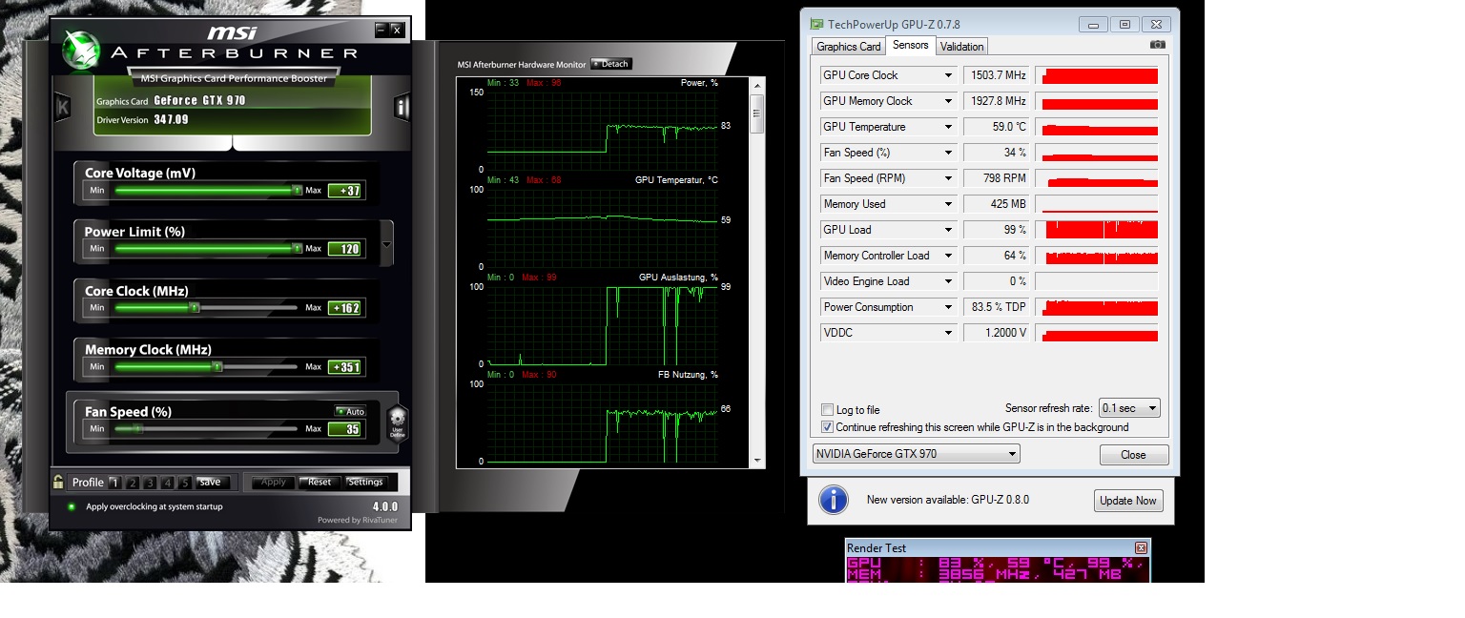
Task: Minimize the GPU-Z window
Action: (x=1095, y=24)
